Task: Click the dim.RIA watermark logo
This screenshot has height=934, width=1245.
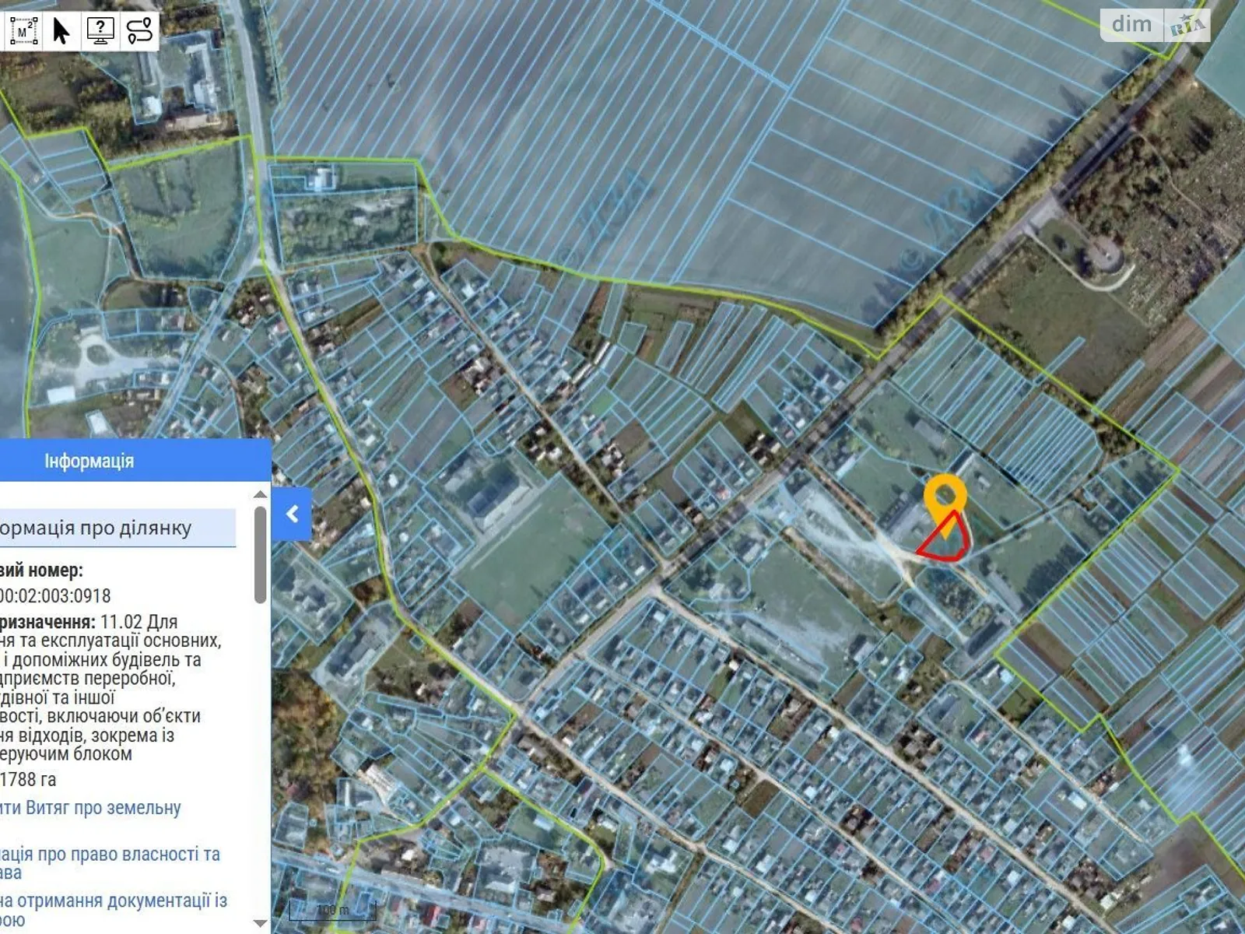Action: click(1154, 25)
